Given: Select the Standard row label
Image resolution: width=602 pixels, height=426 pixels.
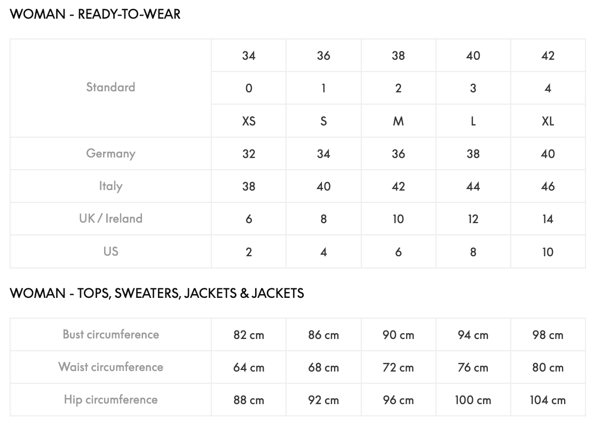Looking at the screenshot, I should (110, 87).
